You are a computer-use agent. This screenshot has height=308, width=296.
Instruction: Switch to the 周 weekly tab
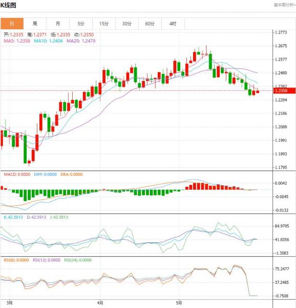(x=35, y=24)
